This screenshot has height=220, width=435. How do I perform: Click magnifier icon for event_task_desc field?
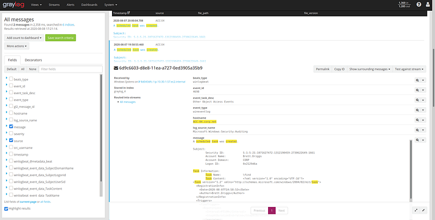coord(417,100)
